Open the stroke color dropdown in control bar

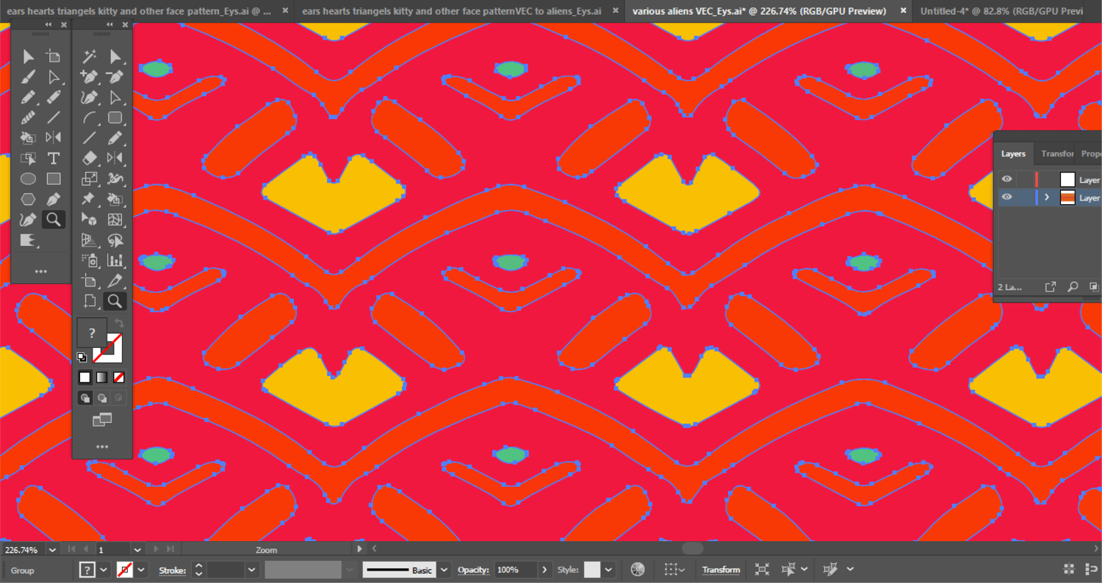141,570
